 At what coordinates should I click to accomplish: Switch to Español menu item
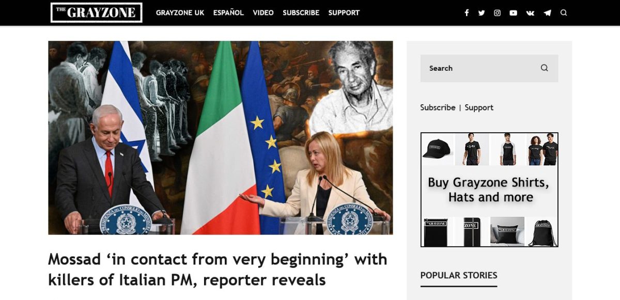pos(228,12)
